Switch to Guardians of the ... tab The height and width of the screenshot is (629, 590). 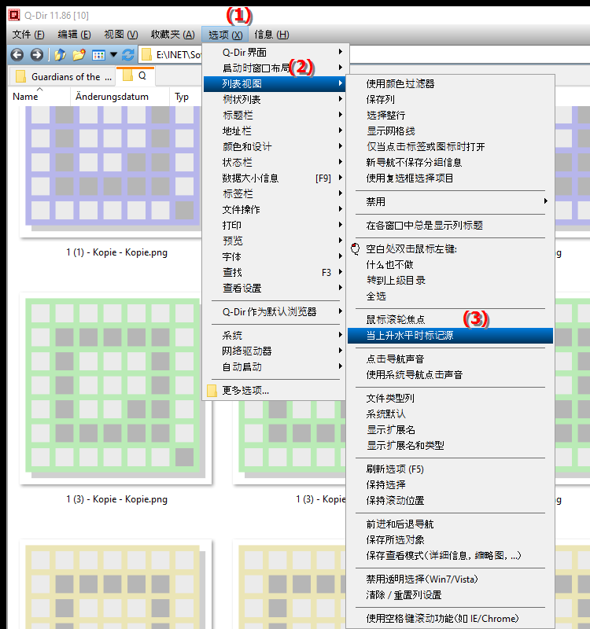(62, 76)
